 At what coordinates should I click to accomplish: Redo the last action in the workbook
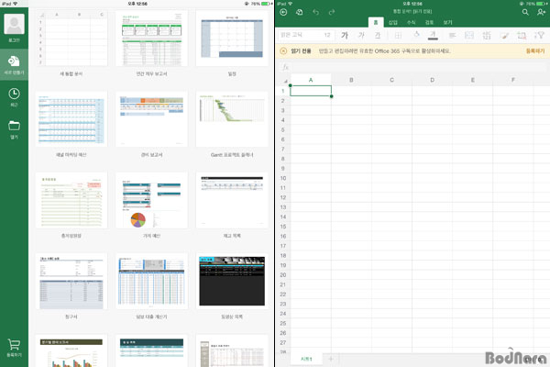click(x=332, y=12)
